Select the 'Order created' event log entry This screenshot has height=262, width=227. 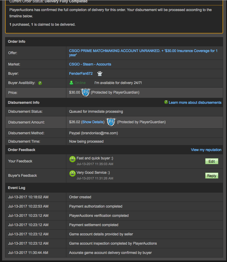click(80, 197)
